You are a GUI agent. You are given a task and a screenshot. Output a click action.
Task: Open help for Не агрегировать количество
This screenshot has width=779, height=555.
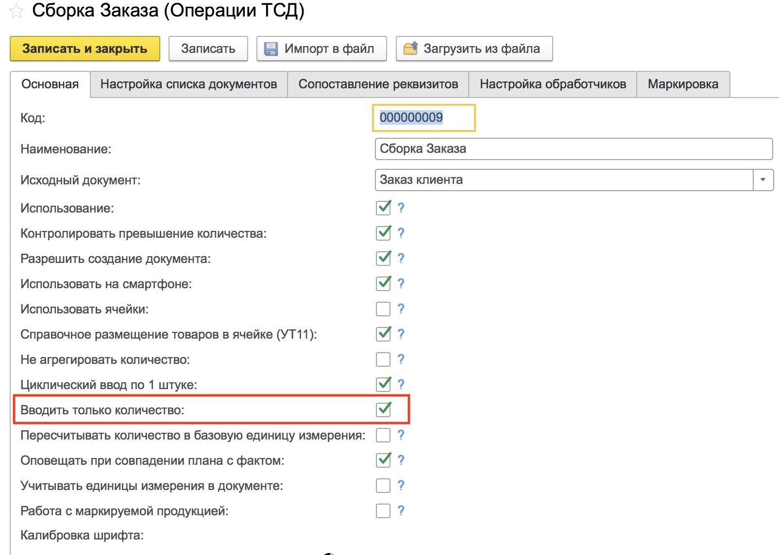[x=401, y=359]
